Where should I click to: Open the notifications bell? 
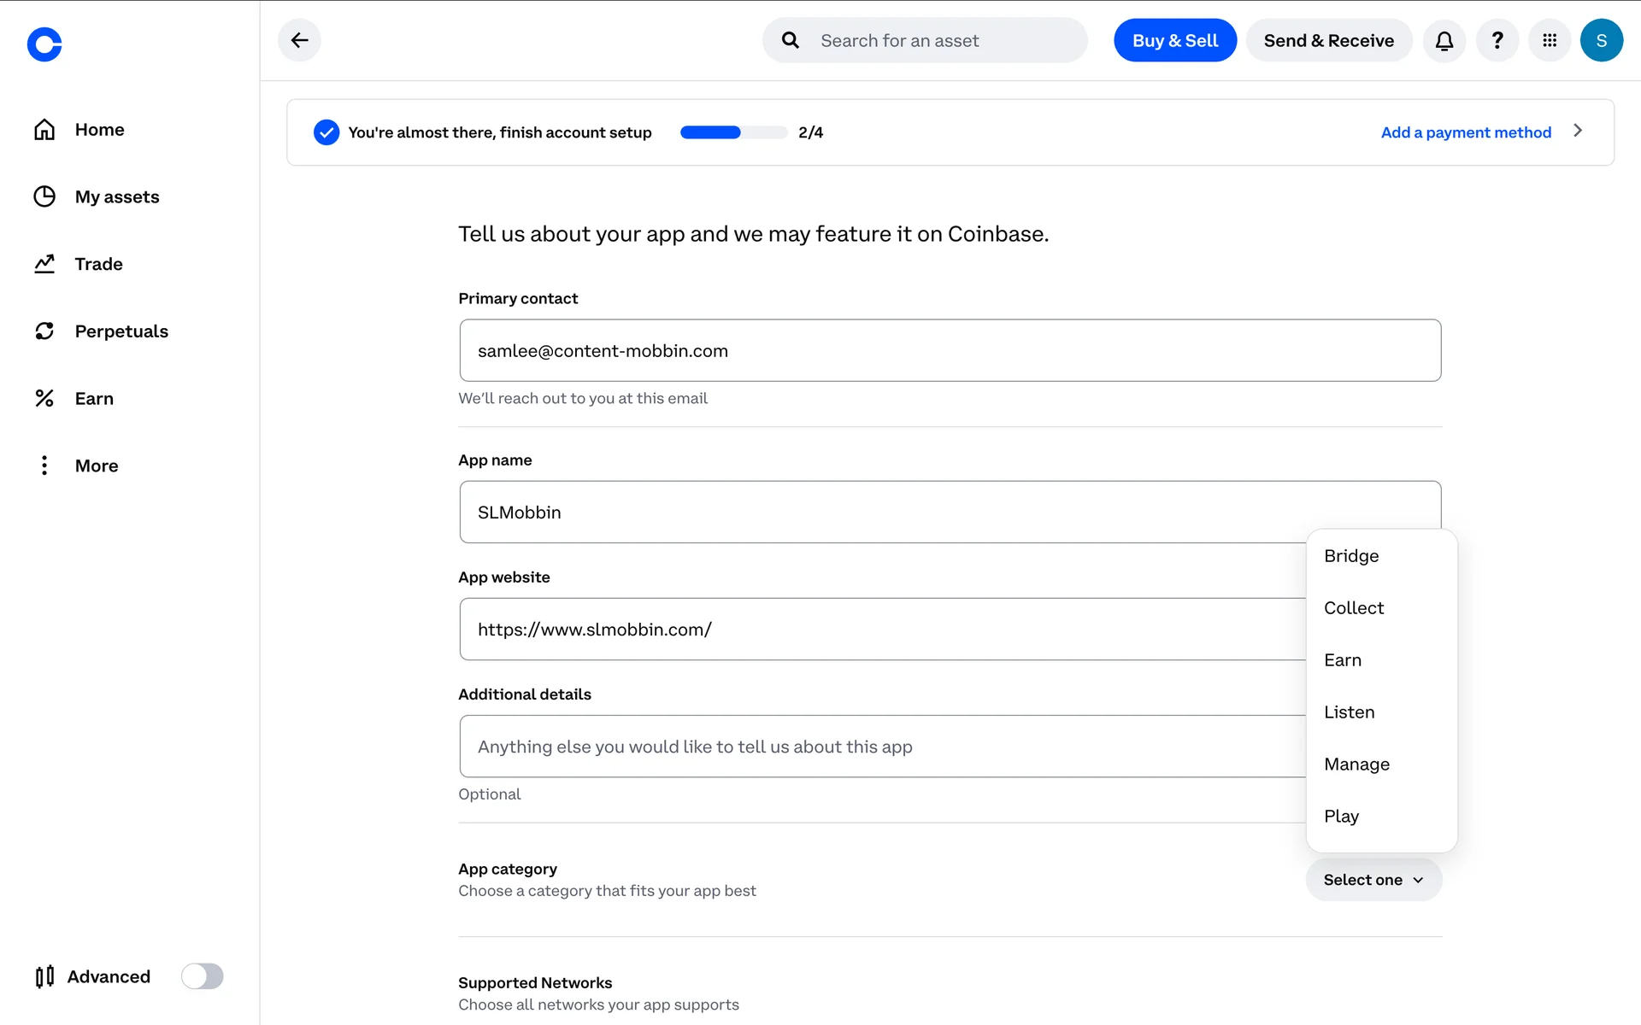[x=1444, y=40]
